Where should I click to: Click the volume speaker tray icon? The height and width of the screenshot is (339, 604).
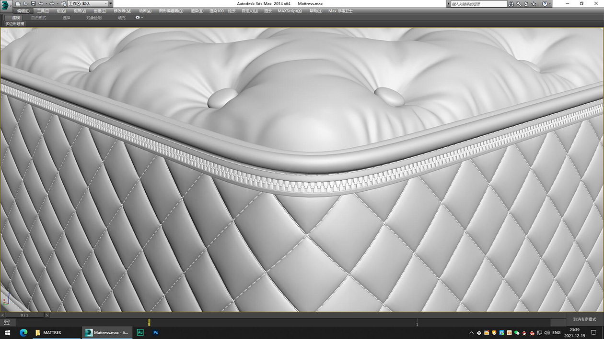547,333
